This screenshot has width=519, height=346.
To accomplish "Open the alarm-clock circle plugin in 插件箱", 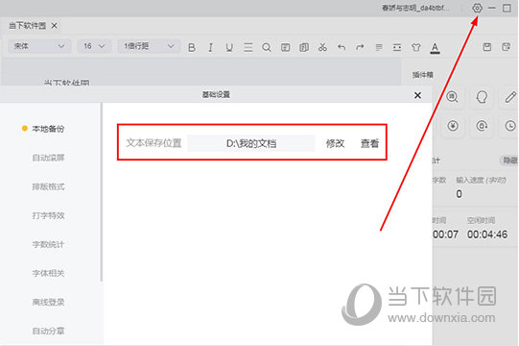I will [453, 126].
